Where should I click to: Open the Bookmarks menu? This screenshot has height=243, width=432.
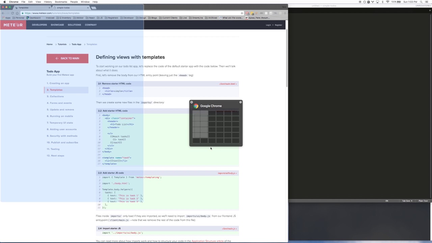[61, 2]
